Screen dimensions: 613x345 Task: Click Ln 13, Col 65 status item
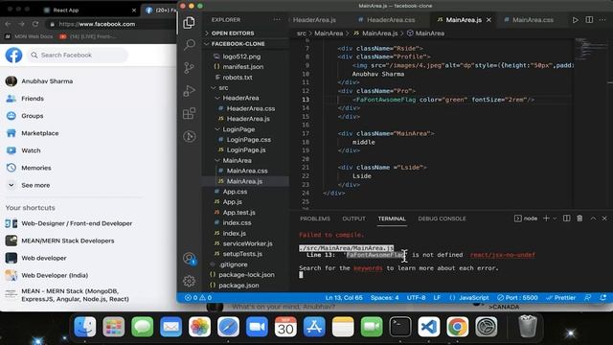click(344, 298)
